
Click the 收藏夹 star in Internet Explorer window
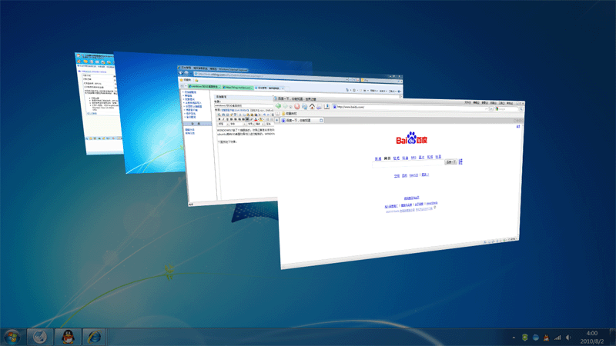tap(186, 80)
